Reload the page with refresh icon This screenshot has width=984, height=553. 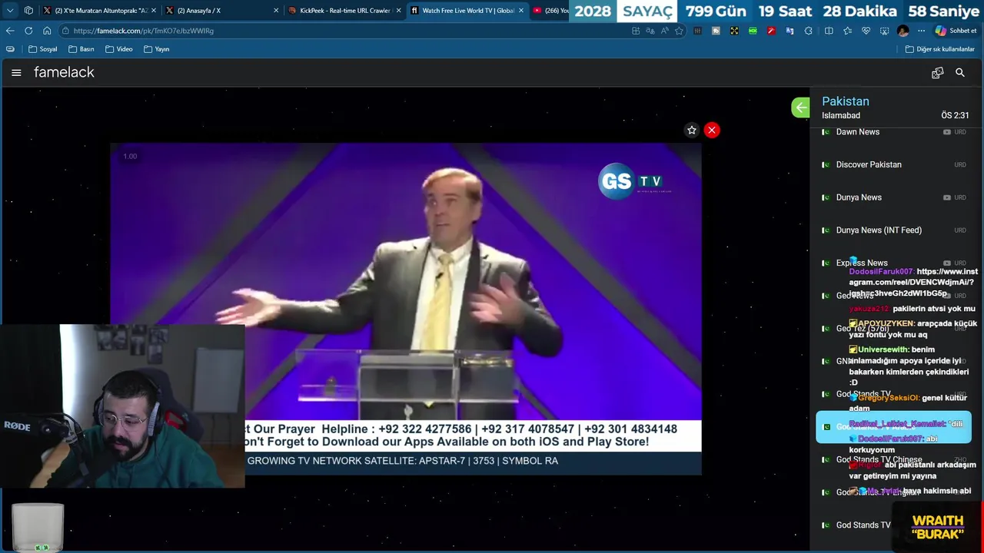[x=28, y=31]
